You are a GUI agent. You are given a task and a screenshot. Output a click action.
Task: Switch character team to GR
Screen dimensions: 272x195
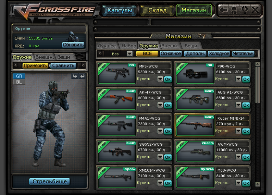[x=19, y=76]
